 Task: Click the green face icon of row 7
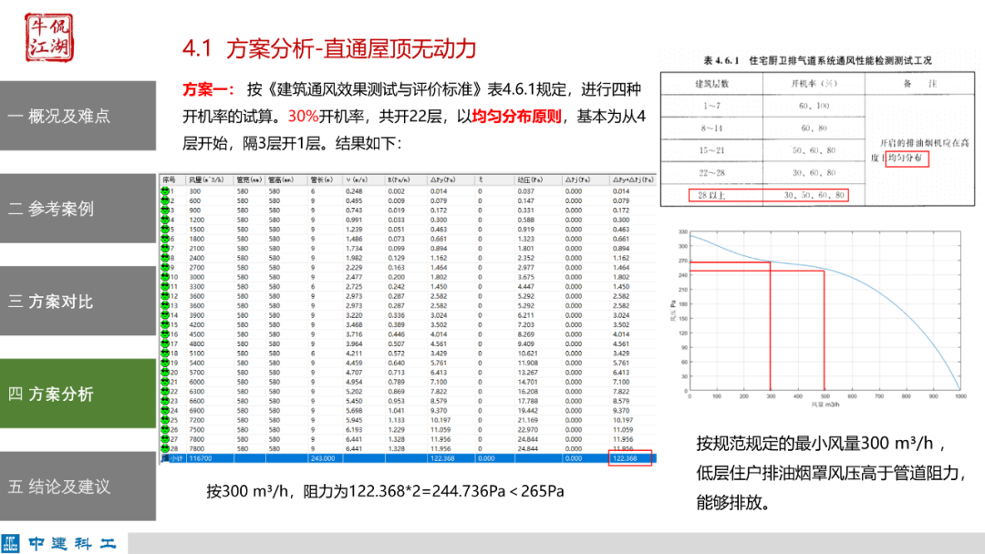165,249
